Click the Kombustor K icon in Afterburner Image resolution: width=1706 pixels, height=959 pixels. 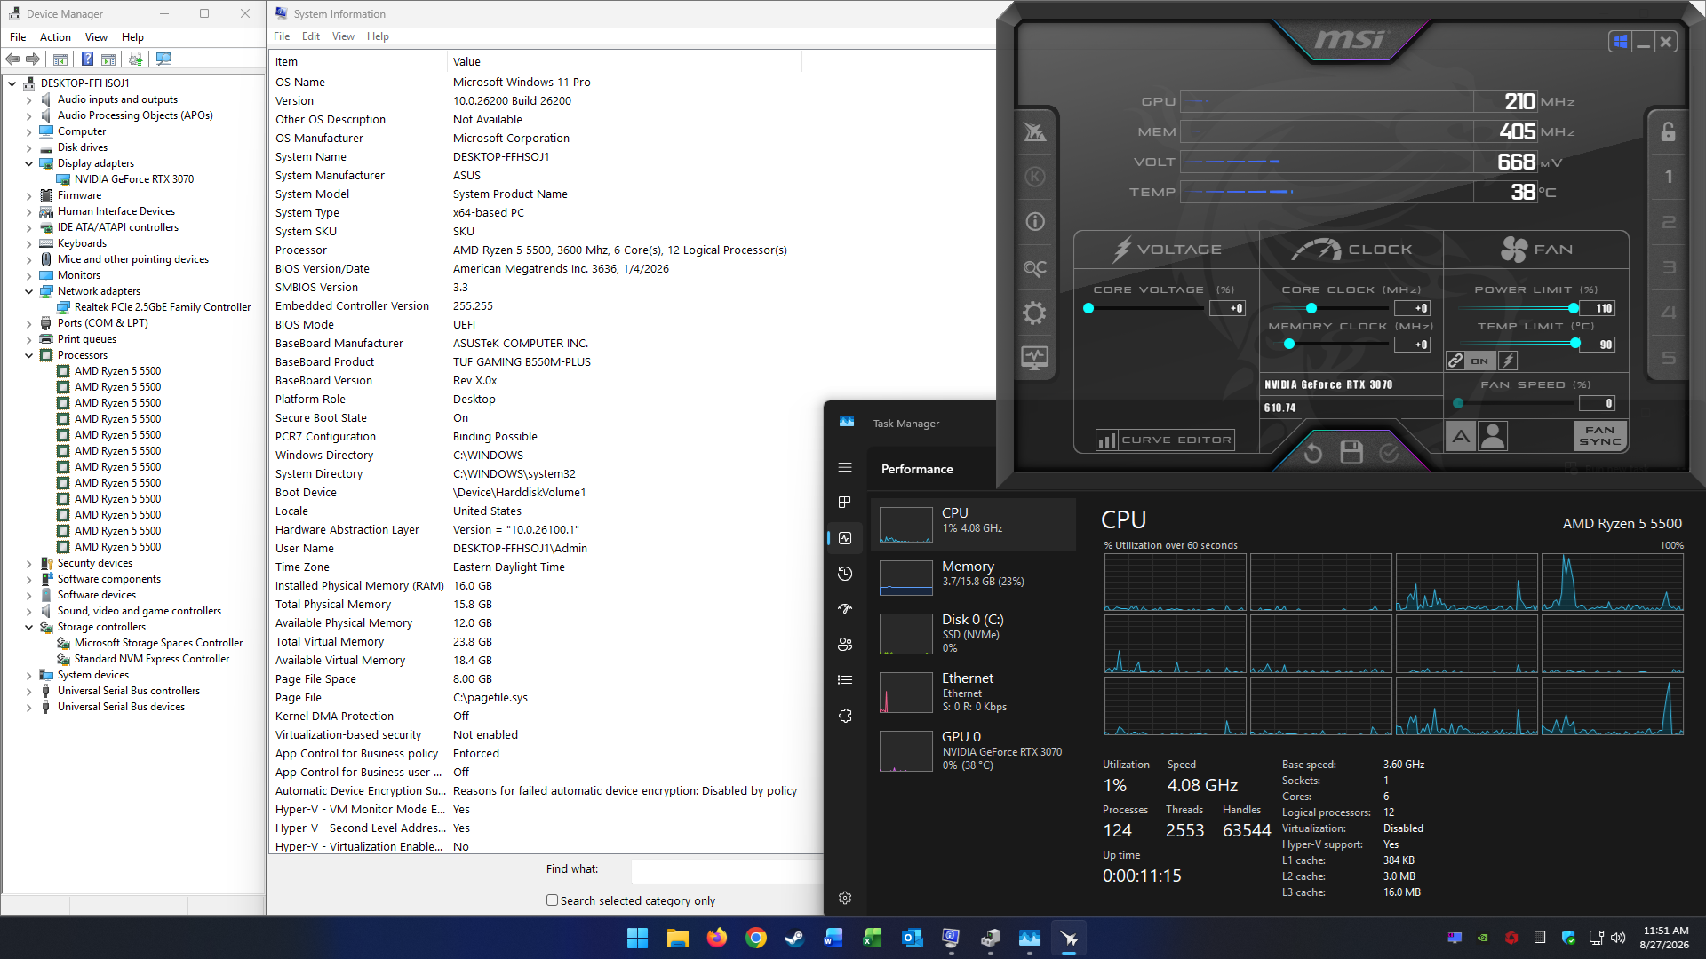tap(1035, 177)
